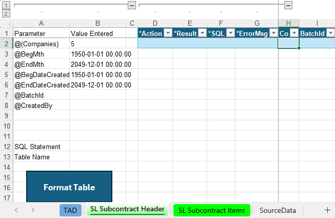The height and width of the screenshot is (218, 335).
Task: Select the SL Subcontract Header sheet tab
Action: (x=127, y=210)
